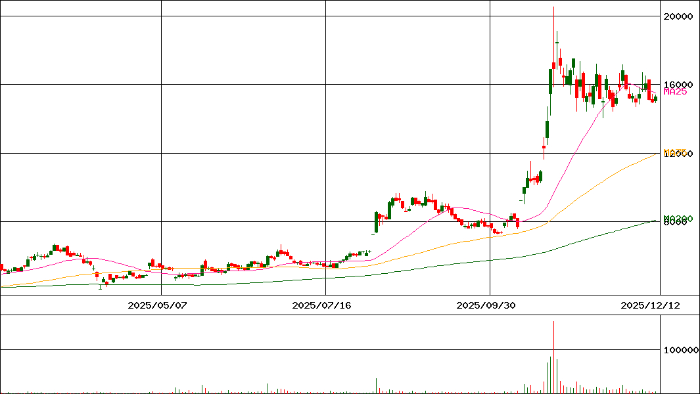Click the tall green candle crossing 16000
The width and height of the screenshot is (700, 394).
pyautogui.click(x=550, y=81)
